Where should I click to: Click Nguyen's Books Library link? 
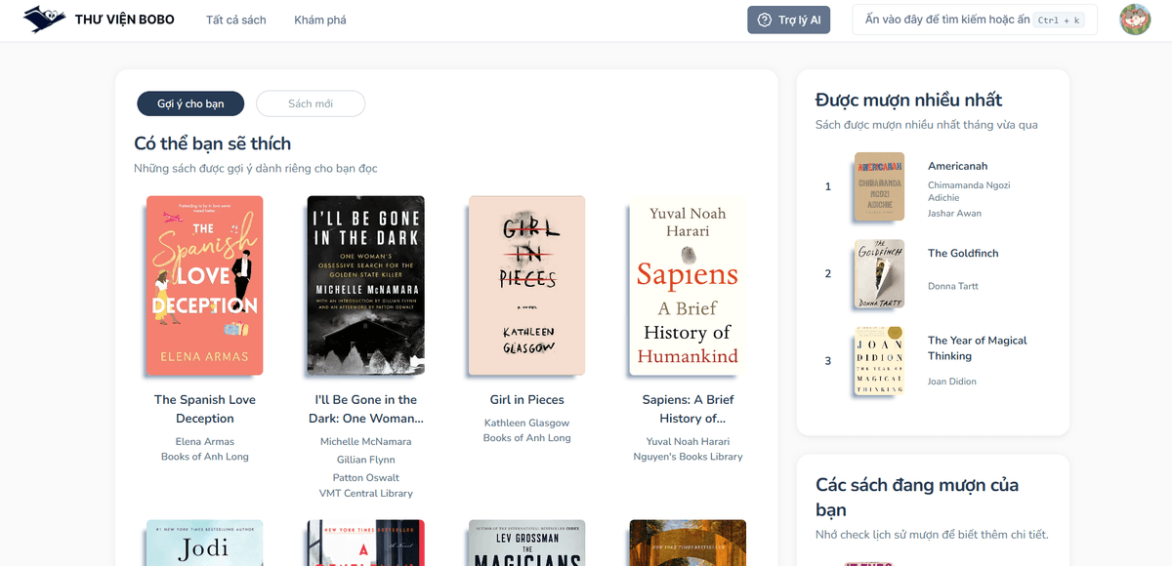tap(688, 457)
